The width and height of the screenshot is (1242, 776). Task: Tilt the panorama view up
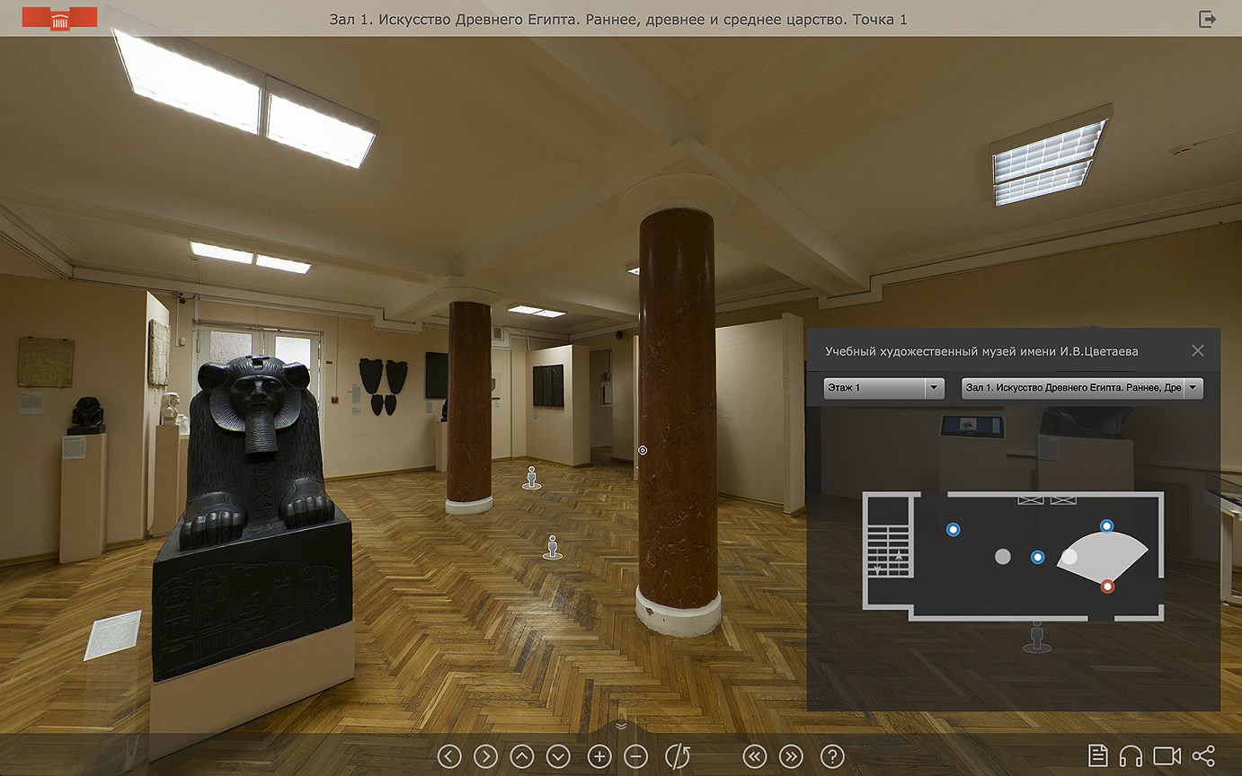(522, 756)
